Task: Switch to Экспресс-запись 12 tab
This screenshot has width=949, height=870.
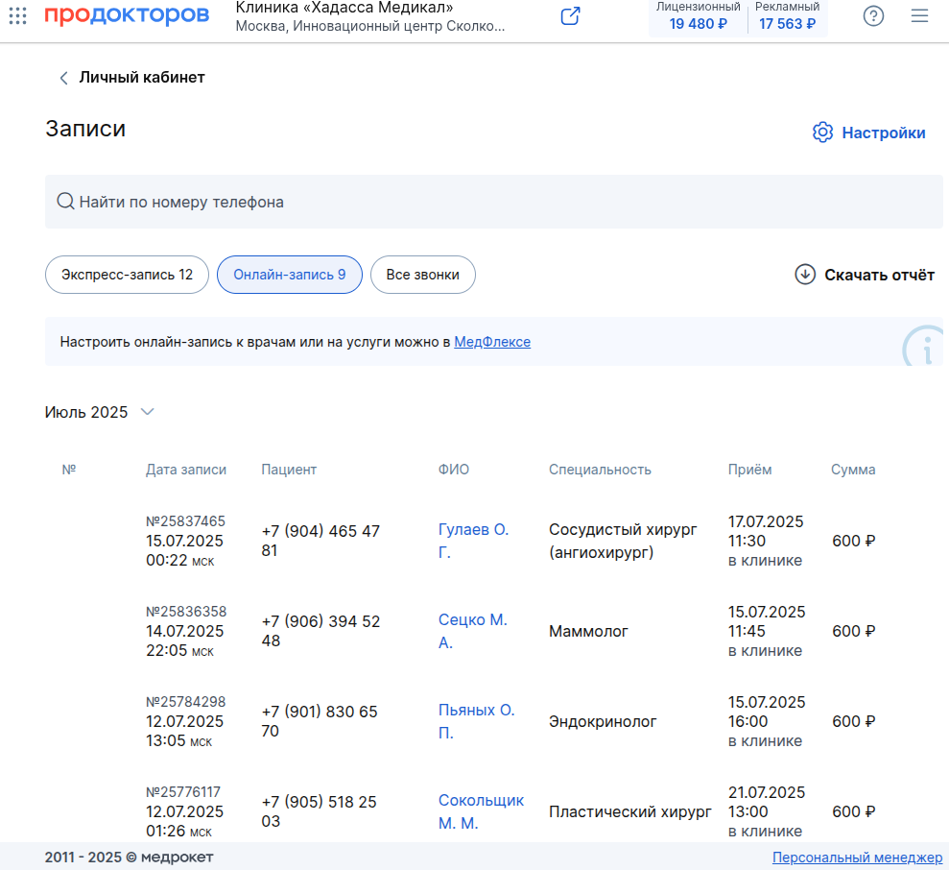Action: [x=127, y=275]
